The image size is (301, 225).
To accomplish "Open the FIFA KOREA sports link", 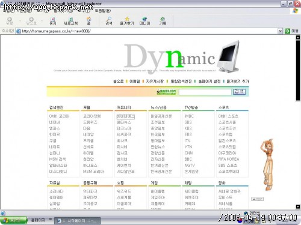I will pyautogui.click(x=229, y=159).
